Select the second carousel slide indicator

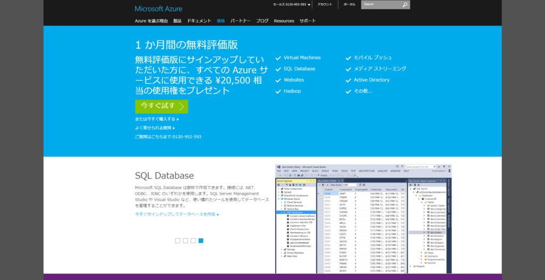185,241
